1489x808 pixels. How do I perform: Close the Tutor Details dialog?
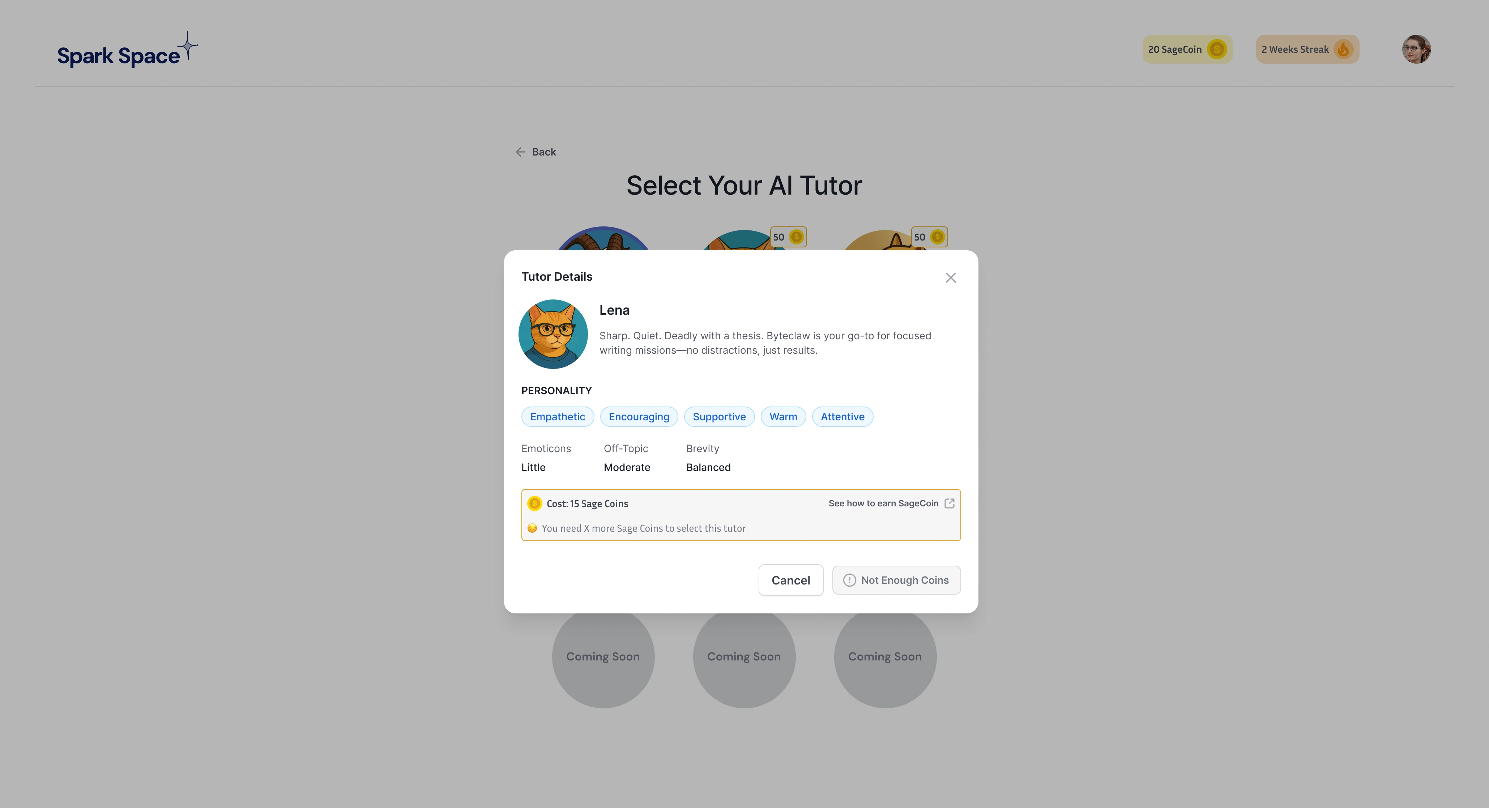[950, 278]
